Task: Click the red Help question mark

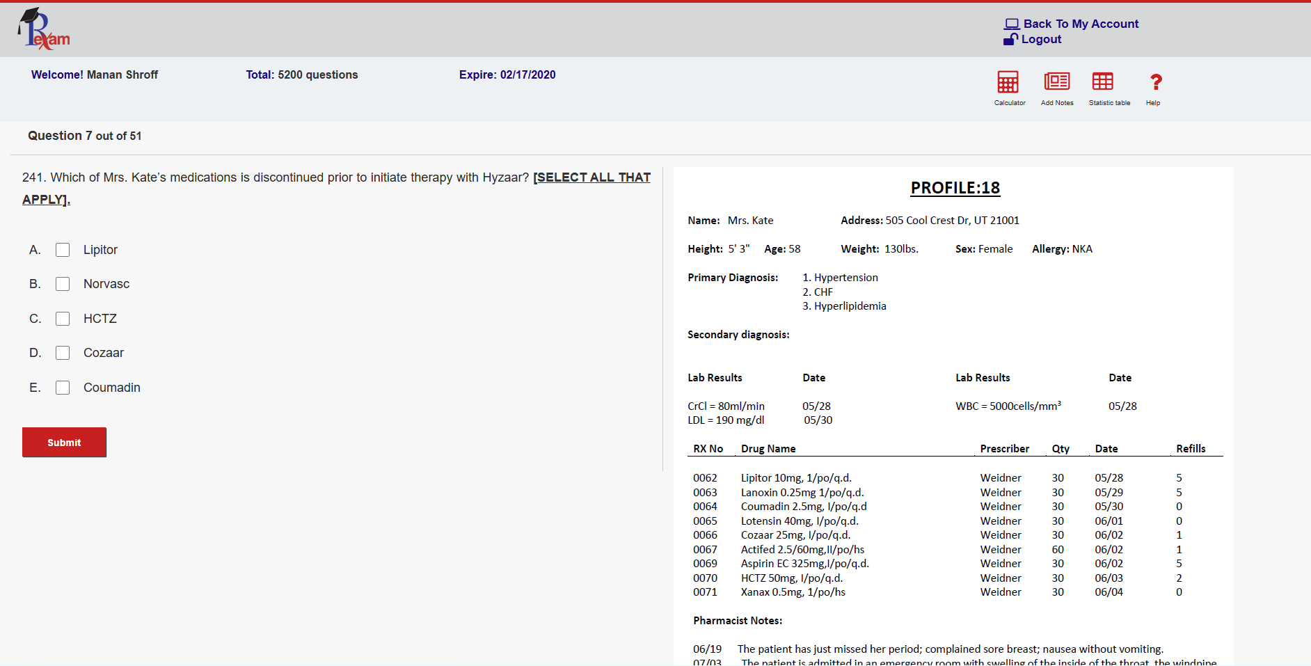Action: click(x=1155, y=82)
